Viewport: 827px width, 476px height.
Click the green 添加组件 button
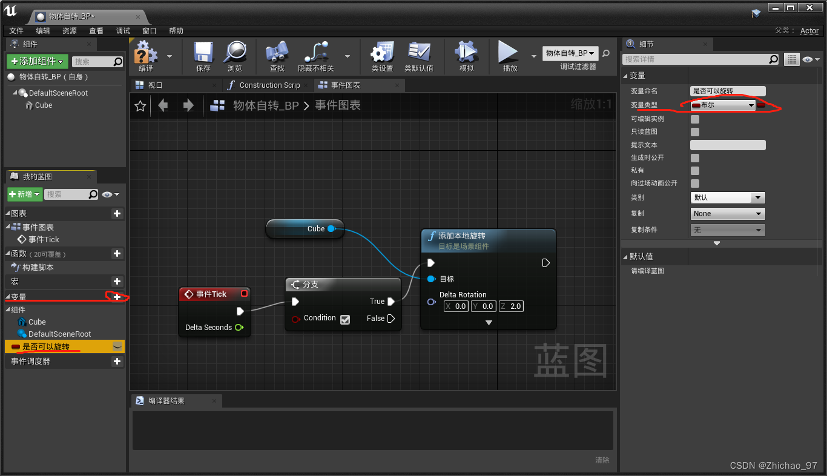38,61
